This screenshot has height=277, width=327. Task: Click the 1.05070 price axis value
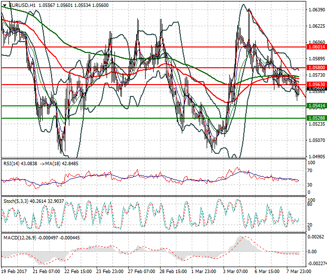(317, 140)
